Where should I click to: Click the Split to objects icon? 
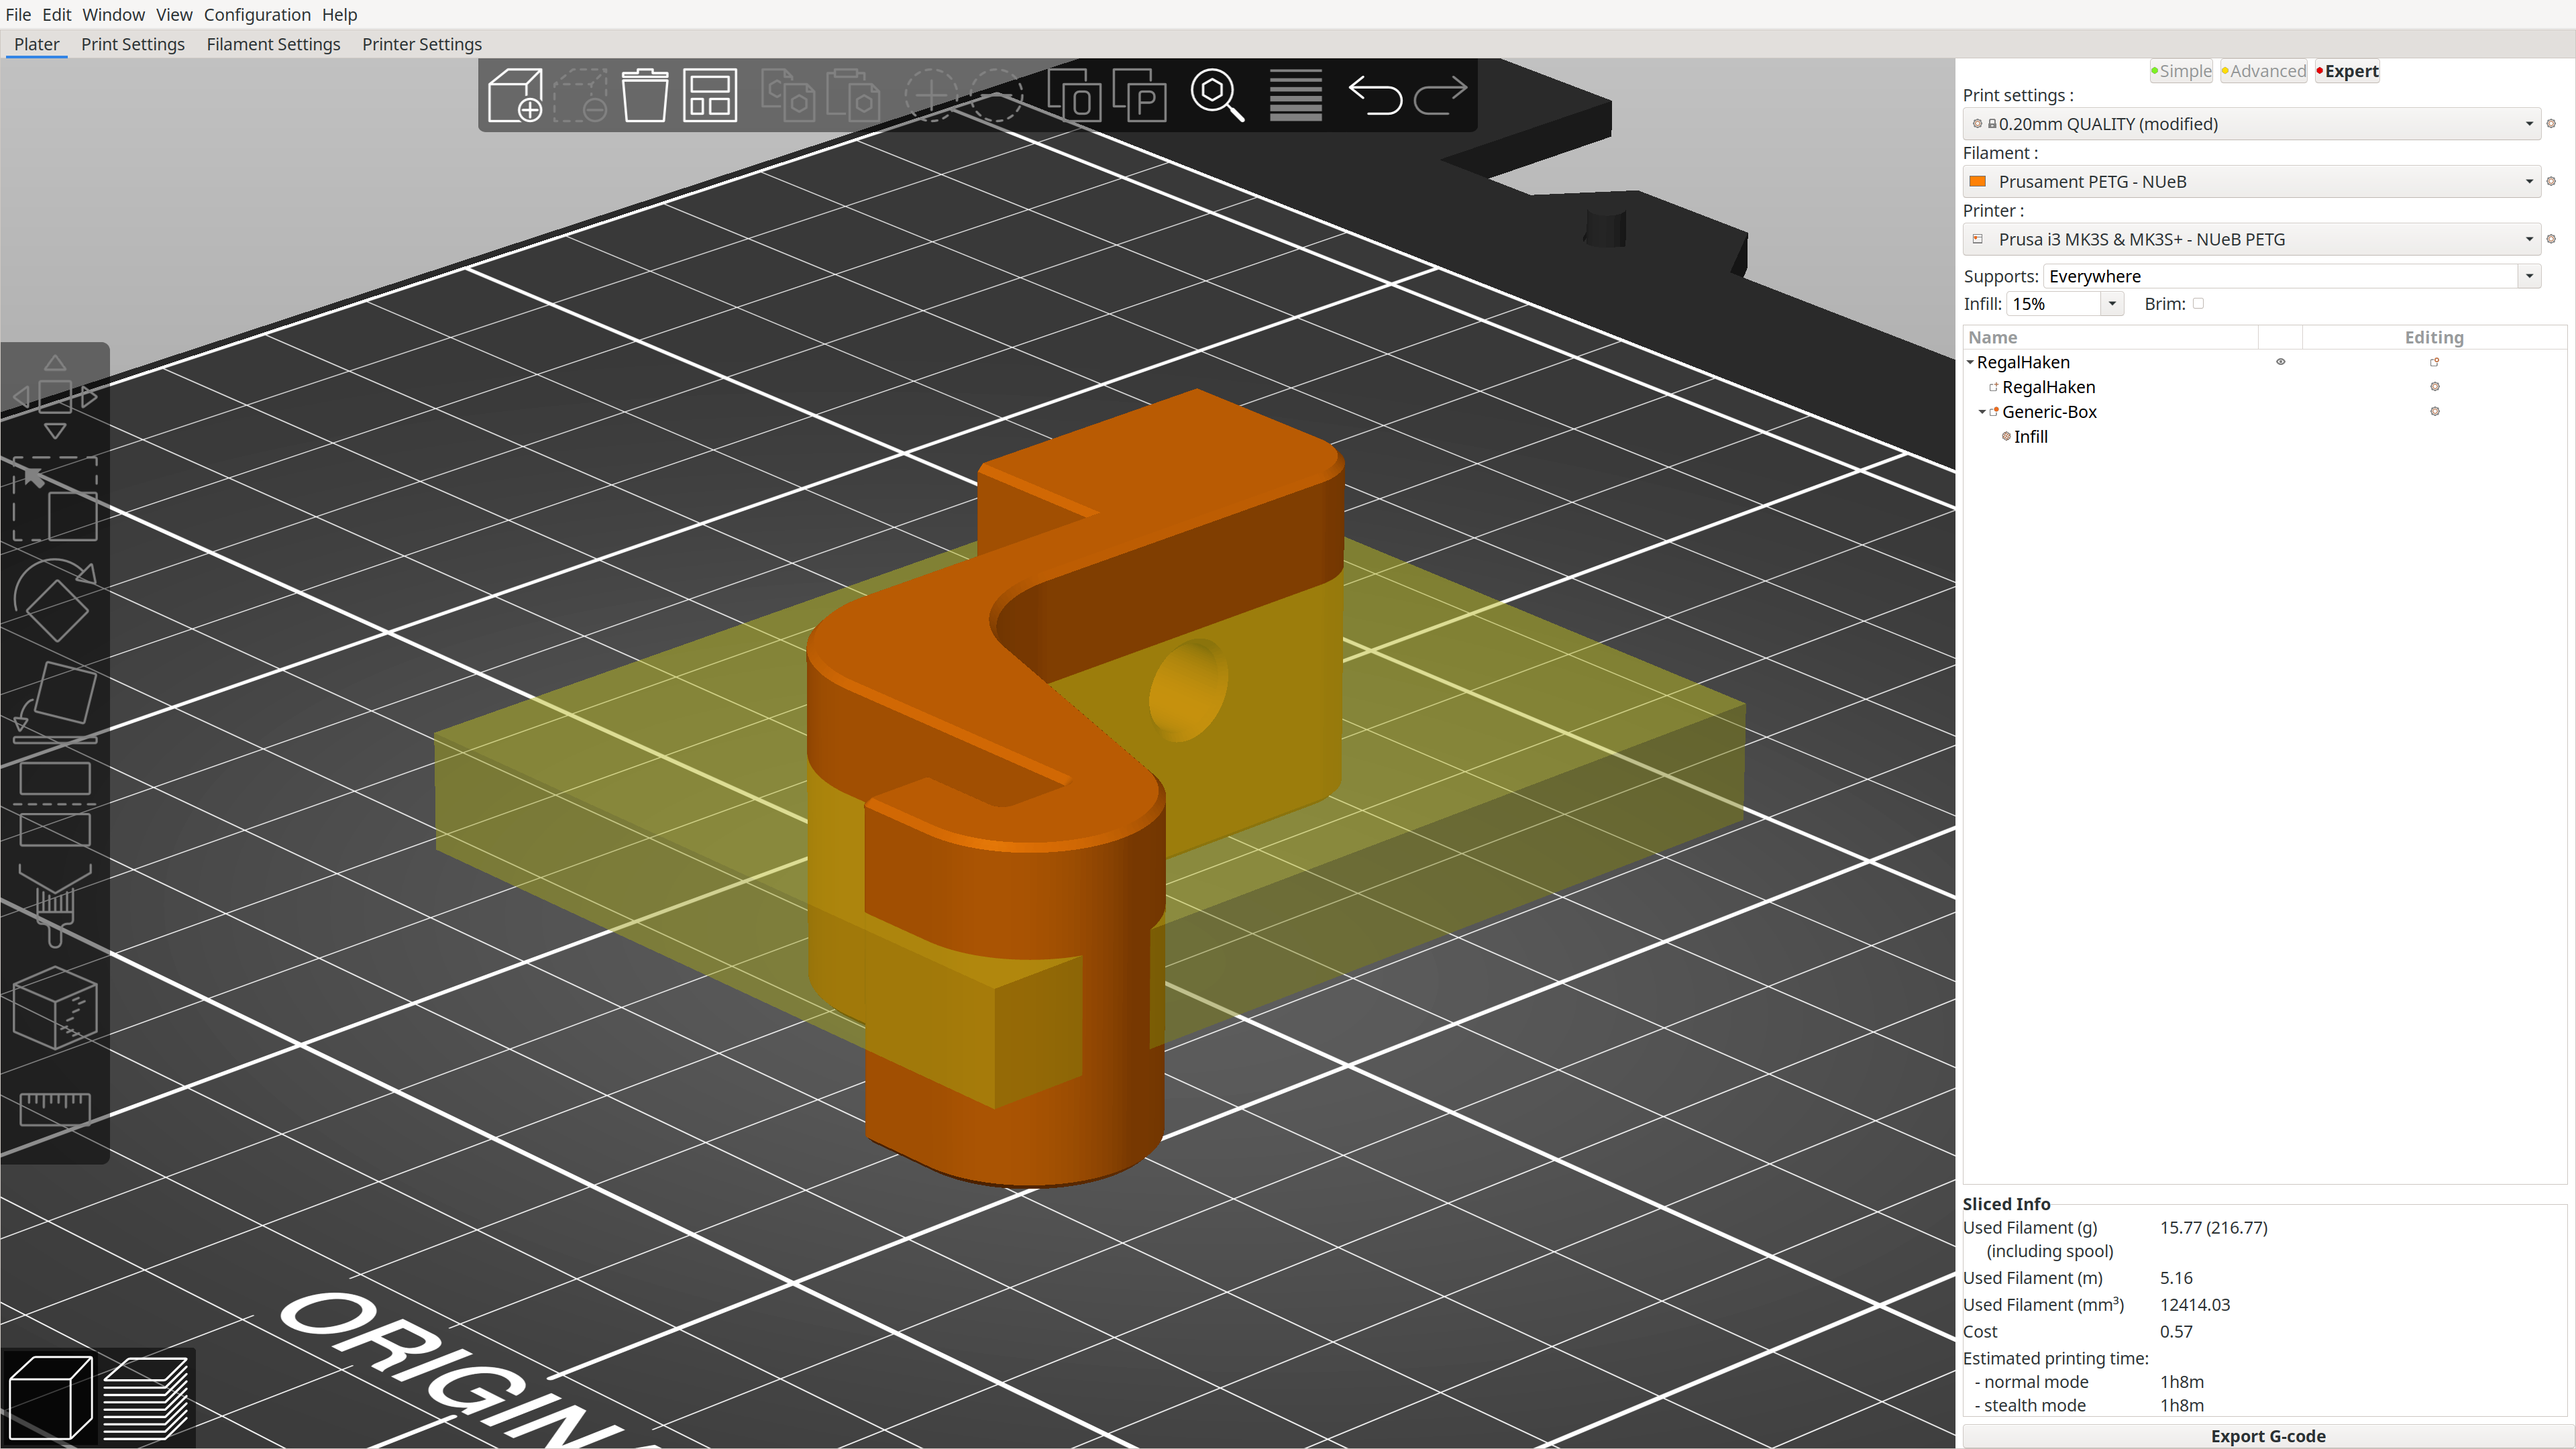1074,95
